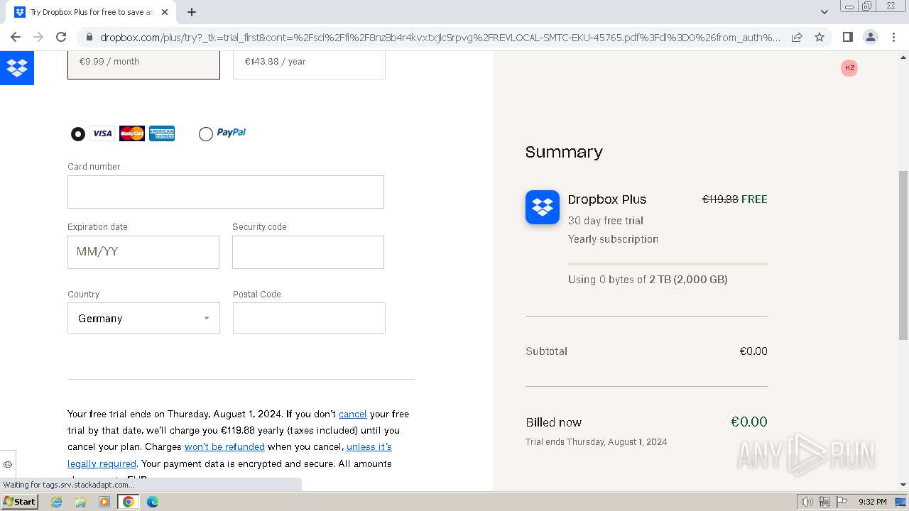This screenshot has height=511, width=909.
Task: Open File Explorer from taskbar
Action: pos(80,502)
